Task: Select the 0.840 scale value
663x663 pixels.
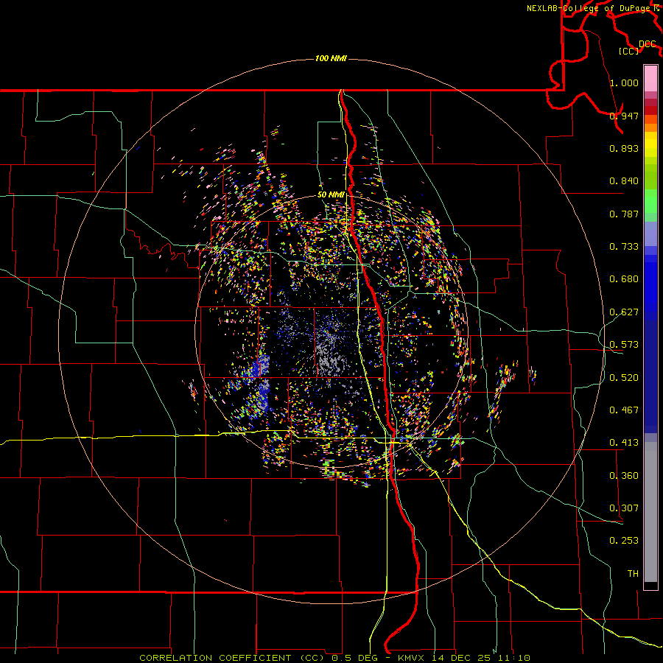Action: [x=624, y=181]
